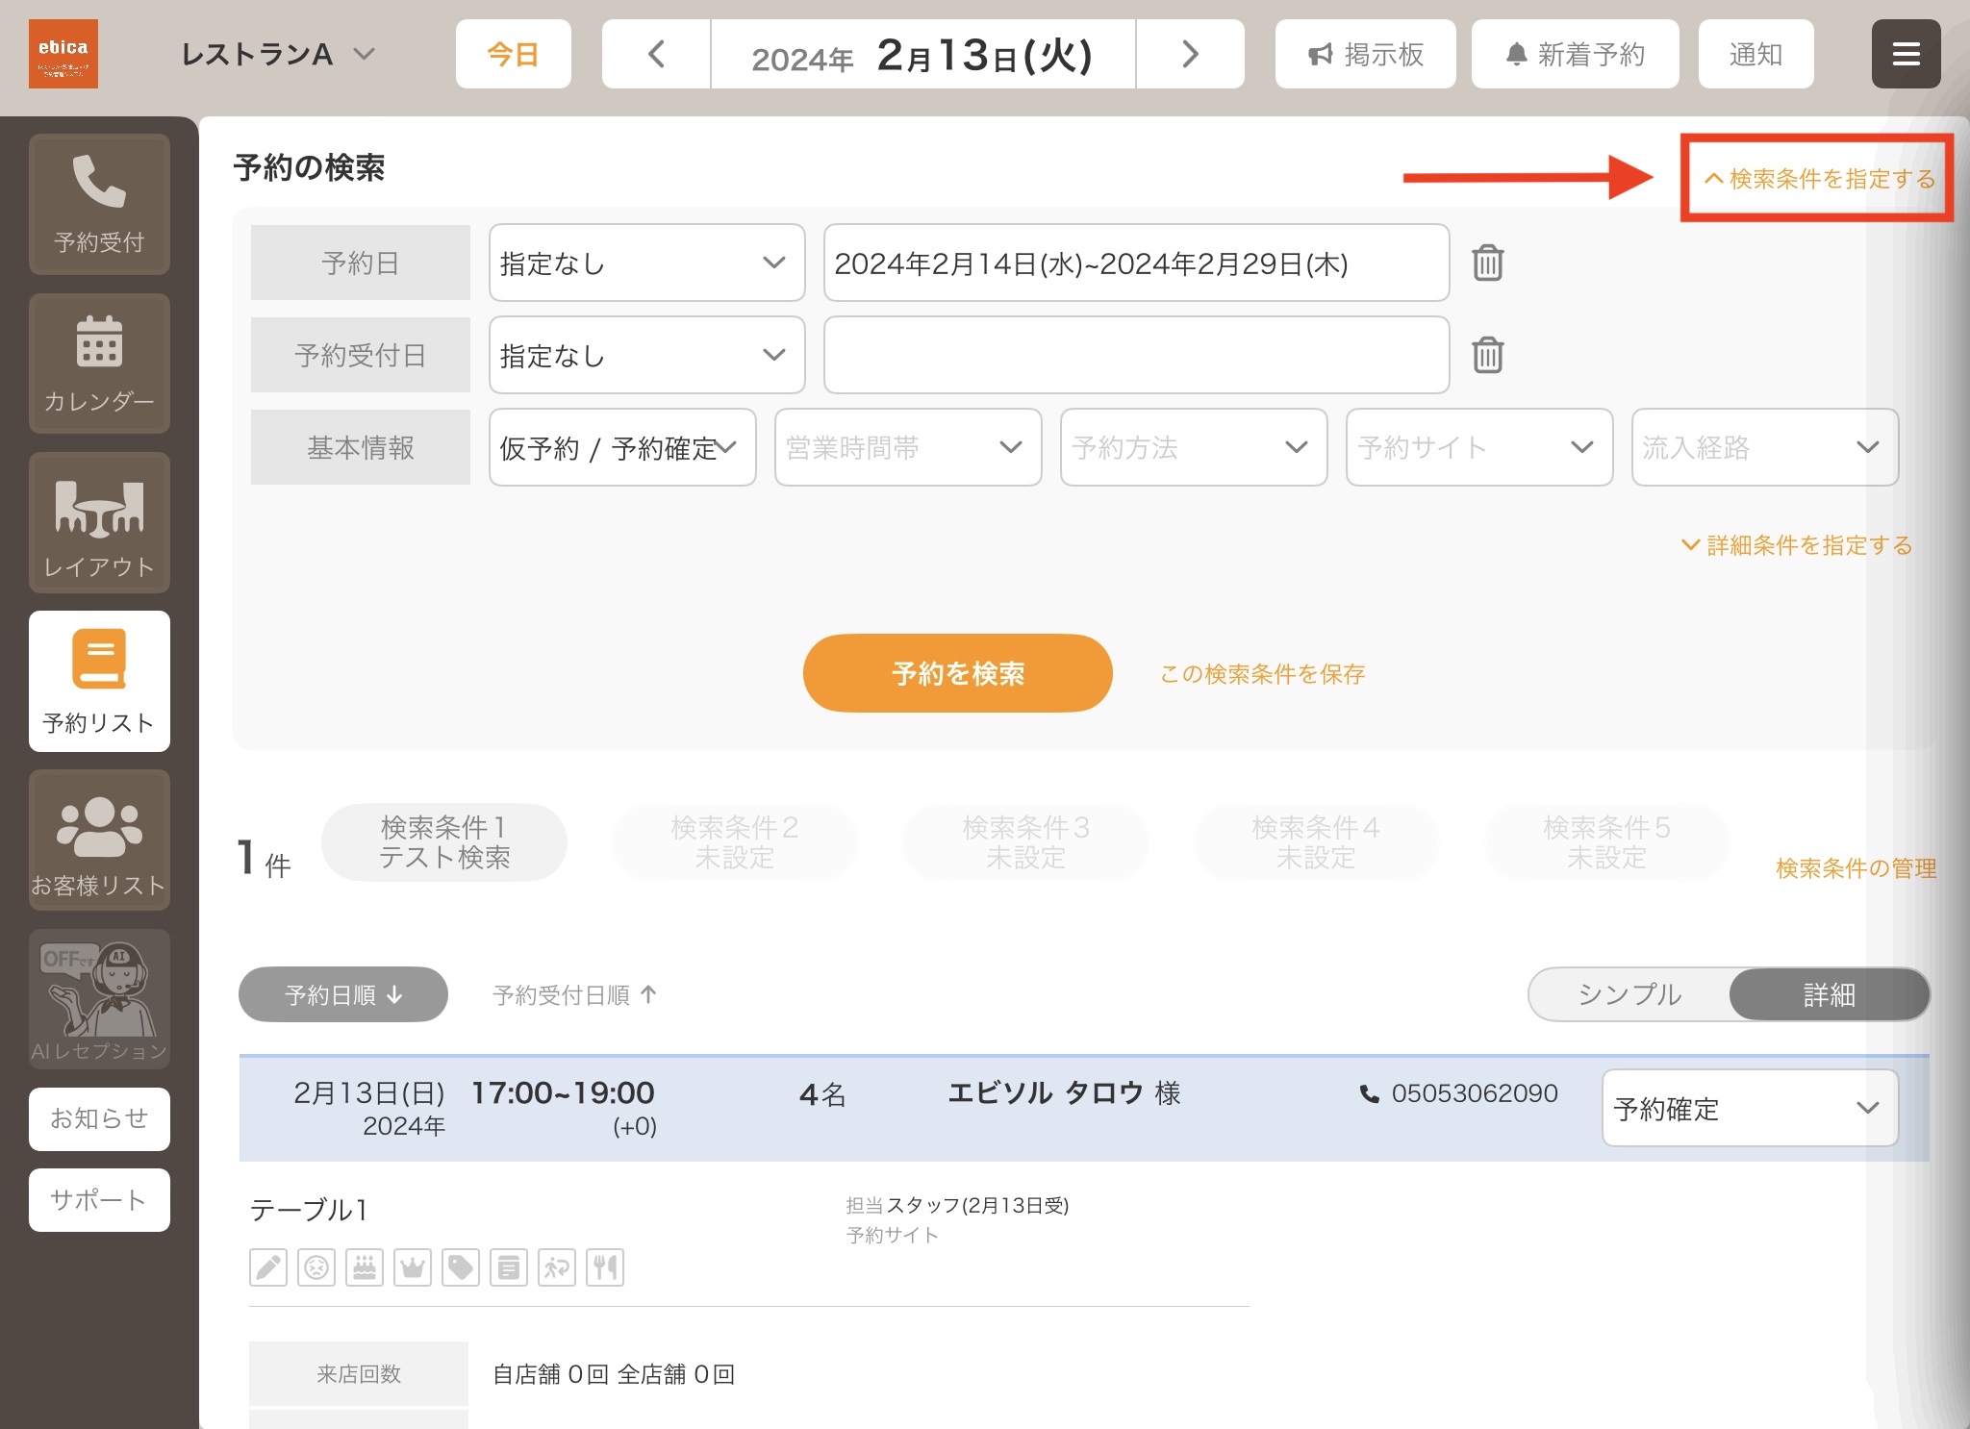The width and height of the screenshot is (1970, 1429).
Task: Click customer name エビソル タロウ 様
Action: coord(1065,1093)
